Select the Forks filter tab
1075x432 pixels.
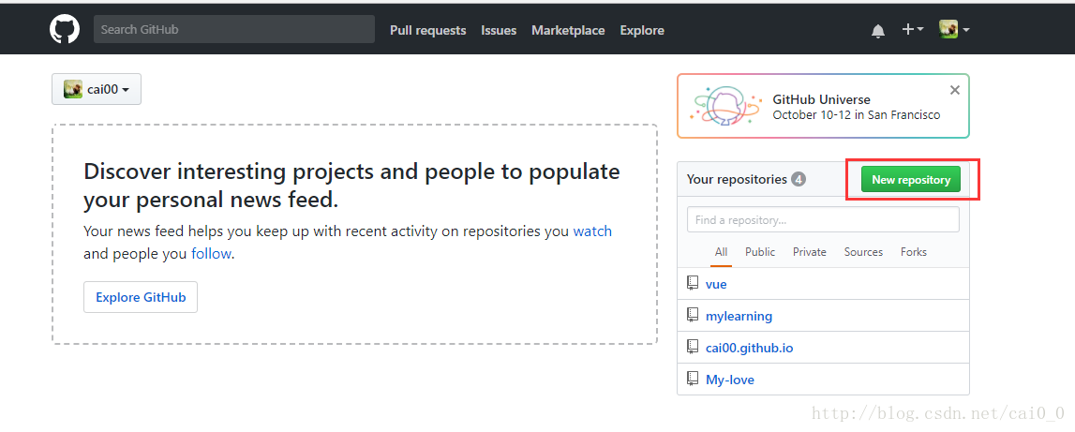pyautogui.click(x=914, y=251)
